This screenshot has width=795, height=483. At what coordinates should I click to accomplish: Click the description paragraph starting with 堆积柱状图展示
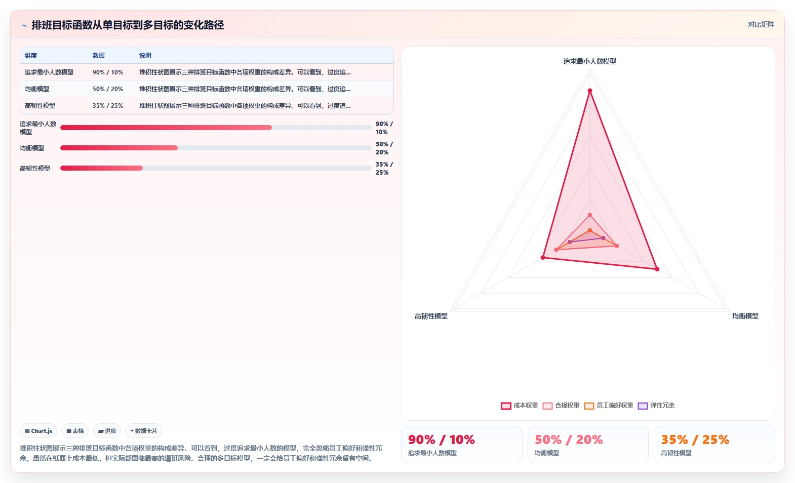point(201,453)
